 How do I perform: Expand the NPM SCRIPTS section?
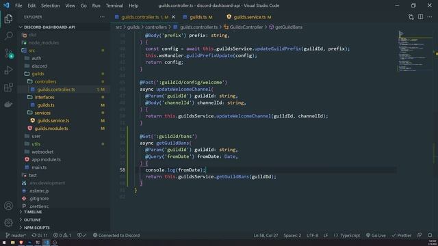(36, 228)
